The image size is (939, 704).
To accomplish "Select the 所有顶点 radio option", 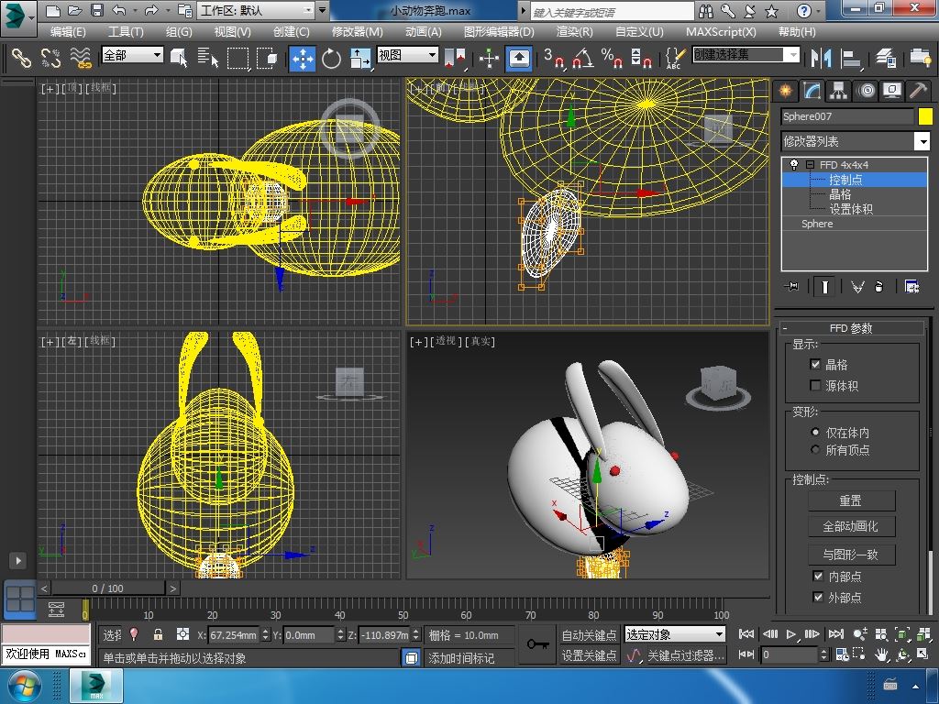I will [815, 450].
